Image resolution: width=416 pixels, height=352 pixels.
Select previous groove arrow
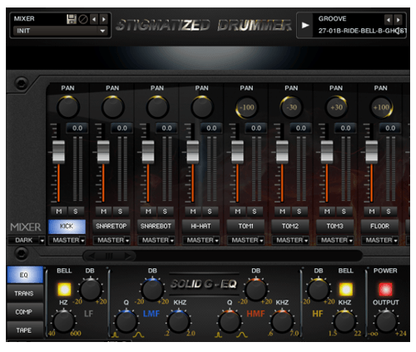point(389,20)
